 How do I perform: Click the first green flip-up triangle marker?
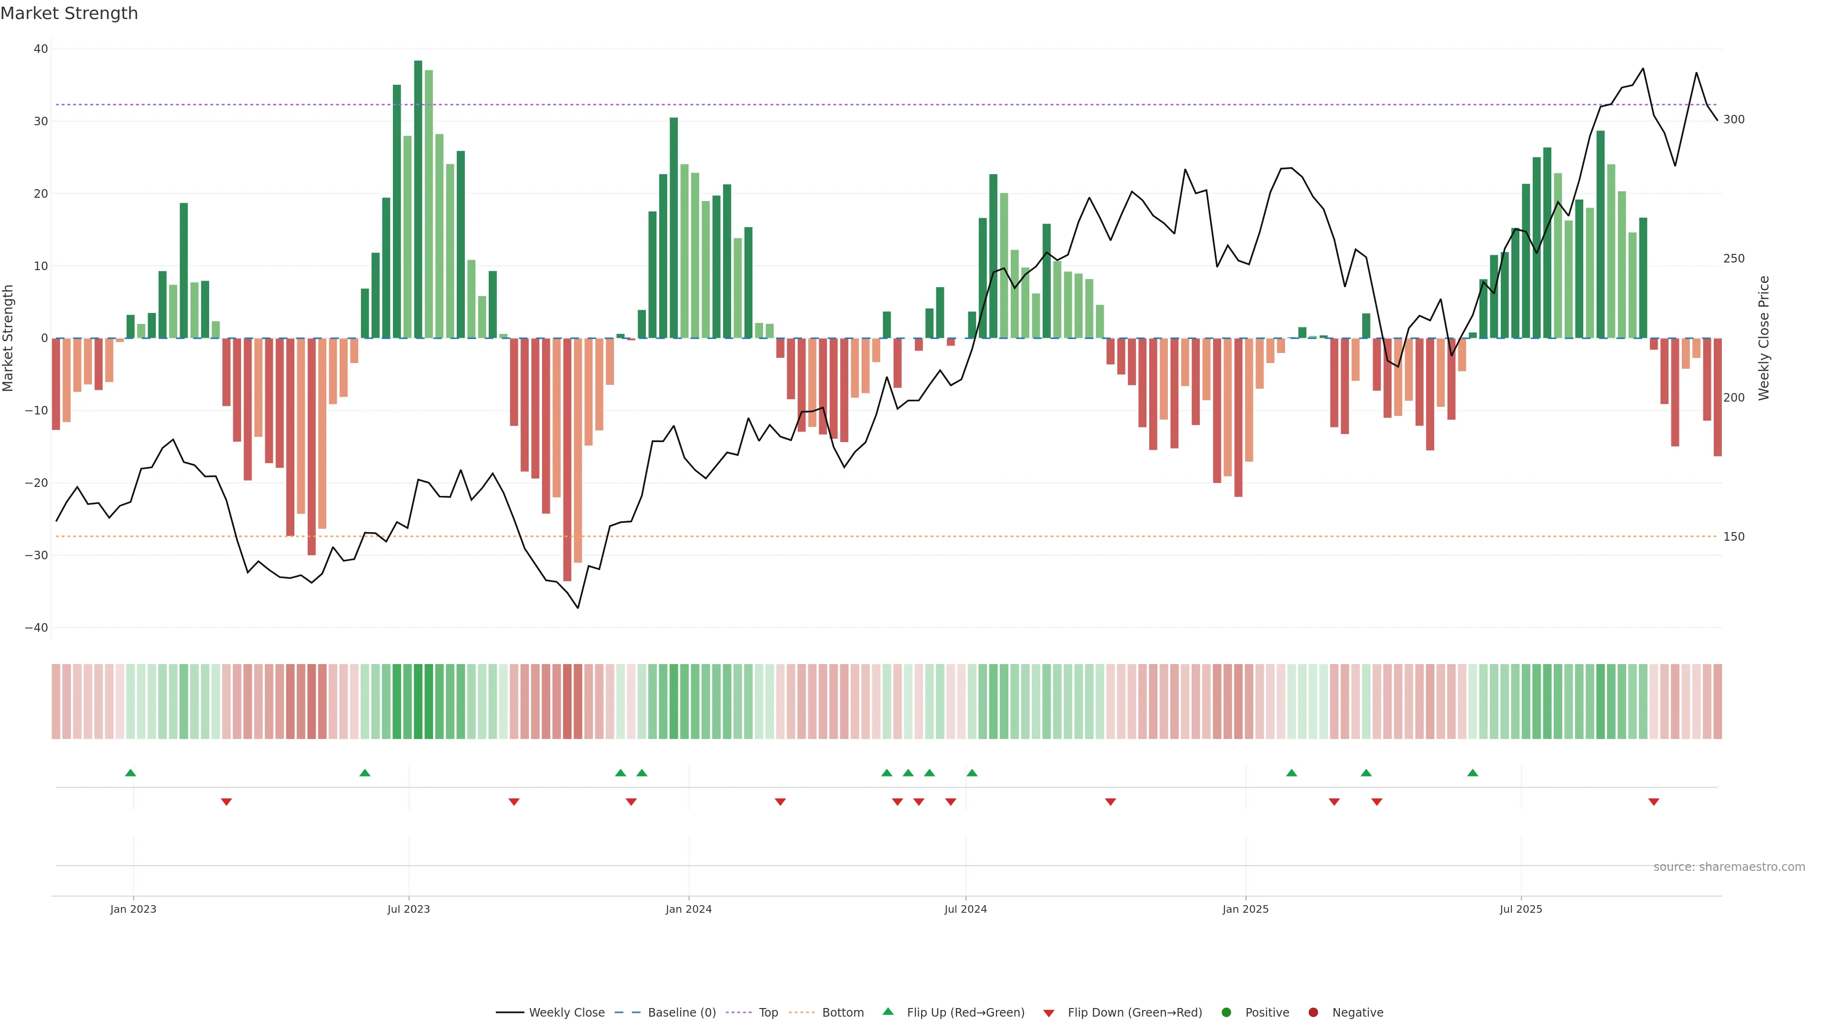click(x=130, y=773)
